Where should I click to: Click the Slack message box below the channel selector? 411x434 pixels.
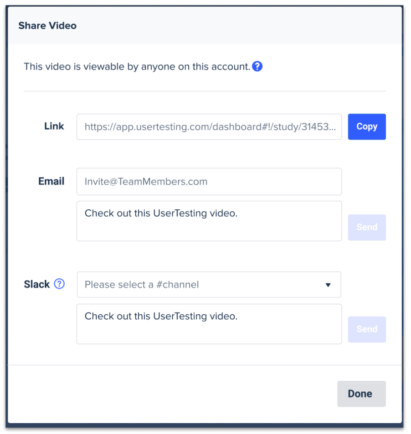(x=209, y=324)
